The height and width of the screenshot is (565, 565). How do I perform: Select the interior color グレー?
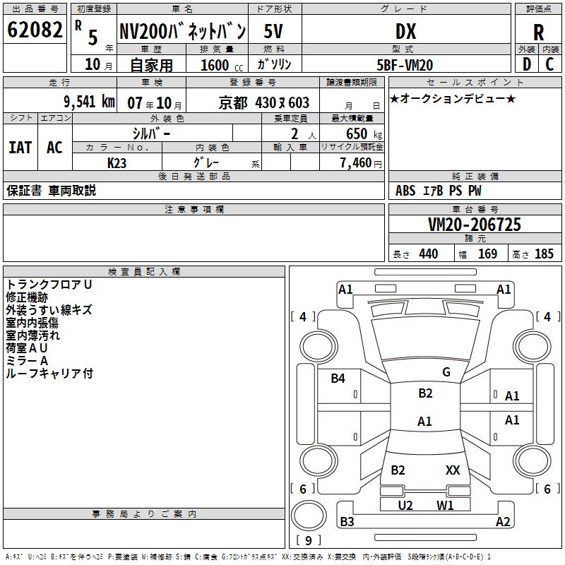(206, 162)
